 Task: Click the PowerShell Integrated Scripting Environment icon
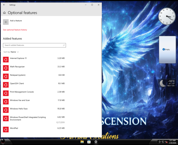[6, 118]
